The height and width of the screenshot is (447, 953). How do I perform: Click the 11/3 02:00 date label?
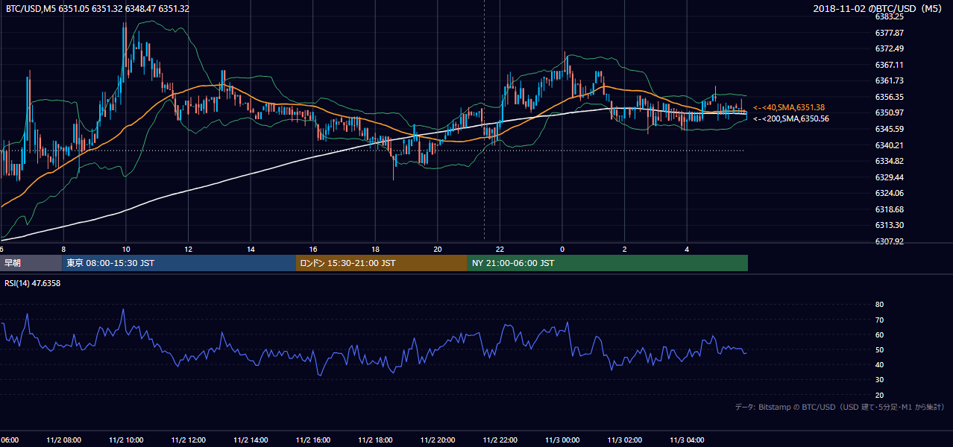[x=625, y=440]
